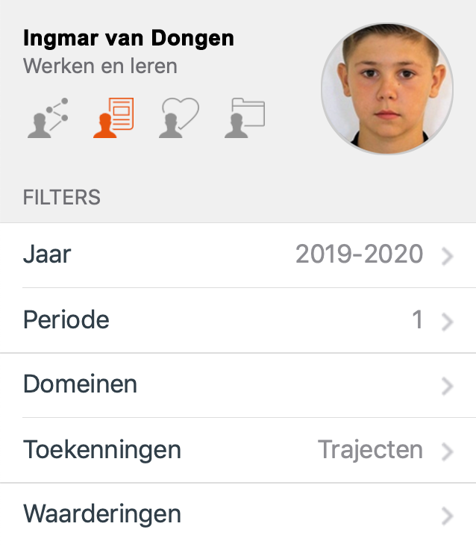The width and height of the screenshot is (476, 547).
Task: Open the Toekenningen filter row
Action: point(238,450)
